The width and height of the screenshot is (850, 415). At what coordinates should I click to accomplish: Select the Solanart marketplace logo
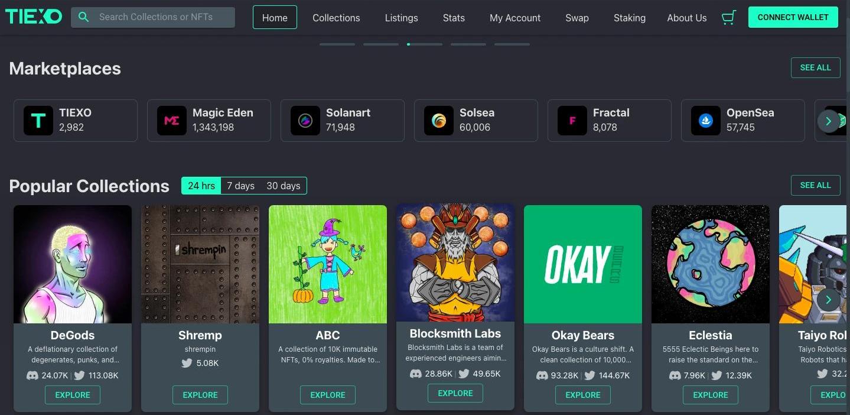pos(305,121)
